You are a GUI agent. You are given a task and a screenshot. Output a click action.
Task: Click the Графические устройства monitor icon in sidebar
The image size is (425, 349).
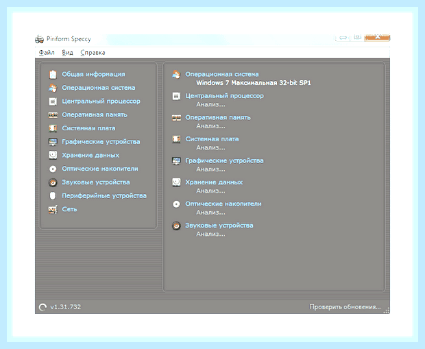53,142
